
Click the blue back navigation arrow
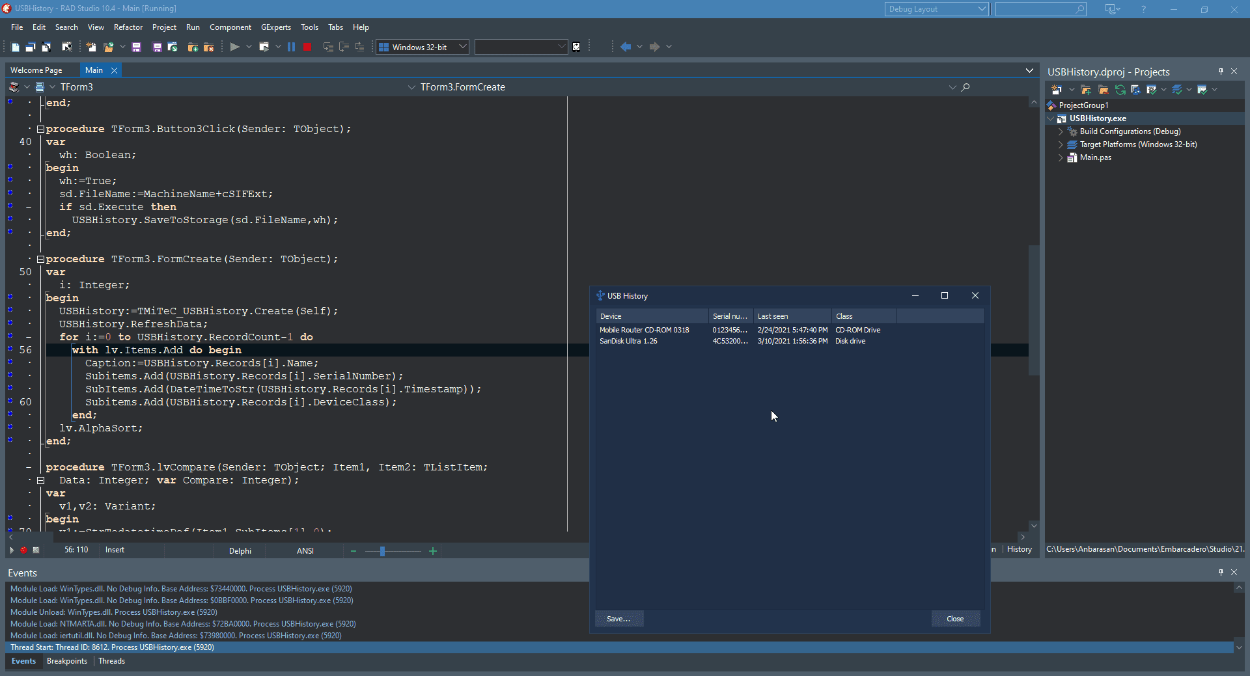[x=625, y=47]
